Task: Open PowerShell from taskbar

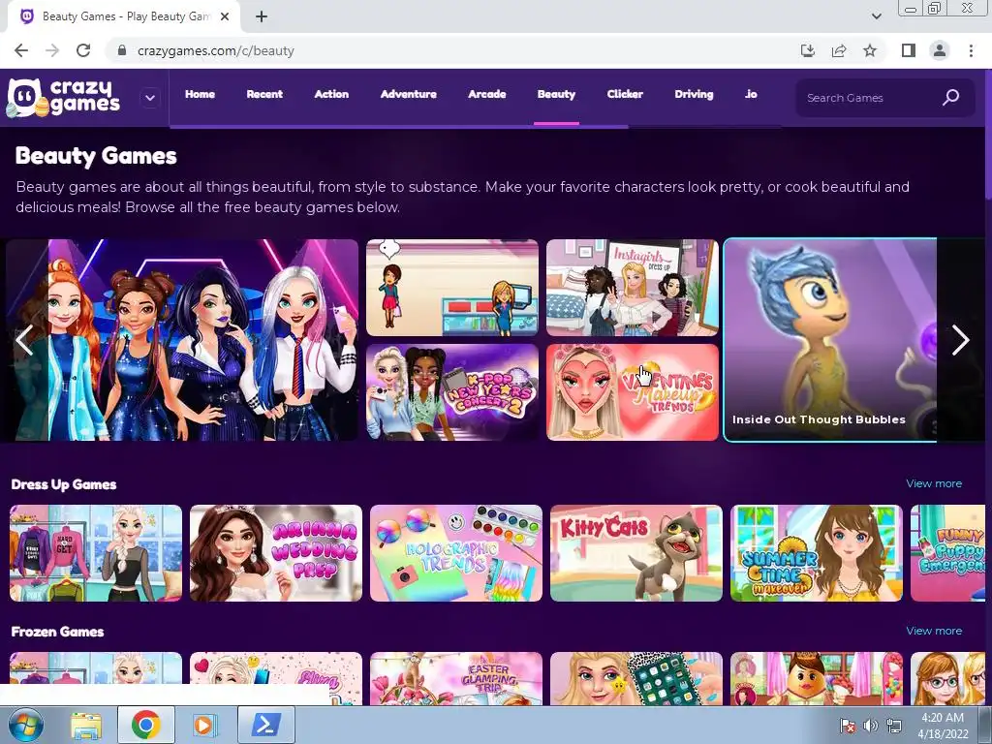Action: coord(266,725)
